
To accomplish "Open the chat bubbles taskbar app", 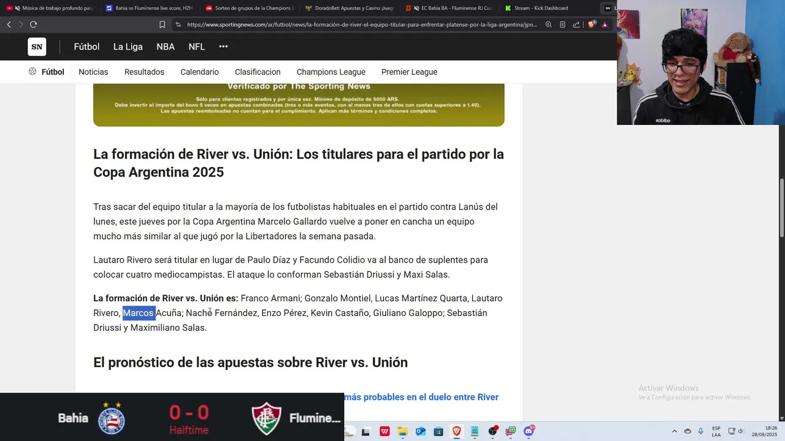I will pyautogui.click(x=510, y=431).
